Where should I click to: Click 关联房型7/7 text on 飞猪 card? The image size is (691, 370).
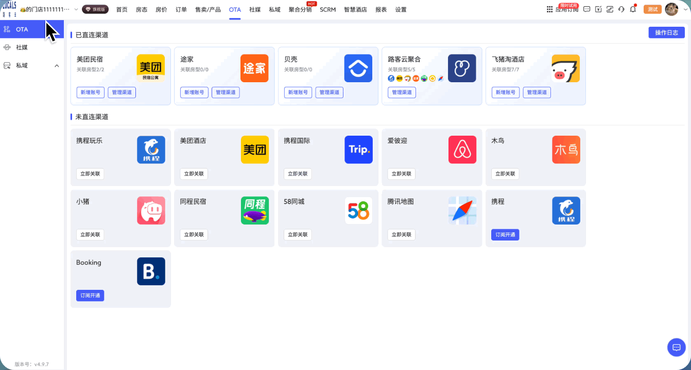(506, 69)
